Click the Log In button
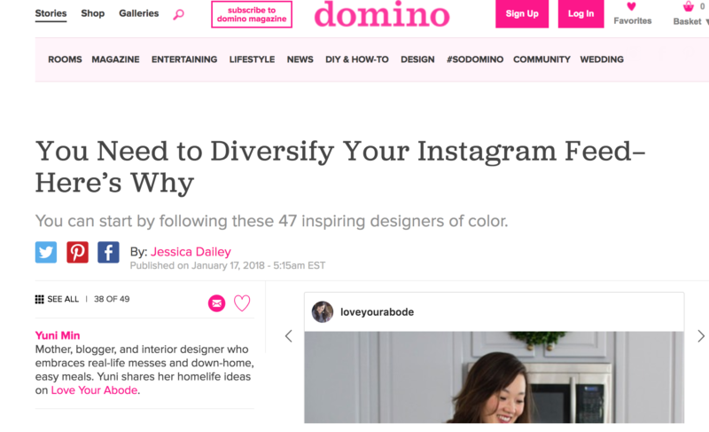The height and width of the screenshot is (432, 709). 581,14
